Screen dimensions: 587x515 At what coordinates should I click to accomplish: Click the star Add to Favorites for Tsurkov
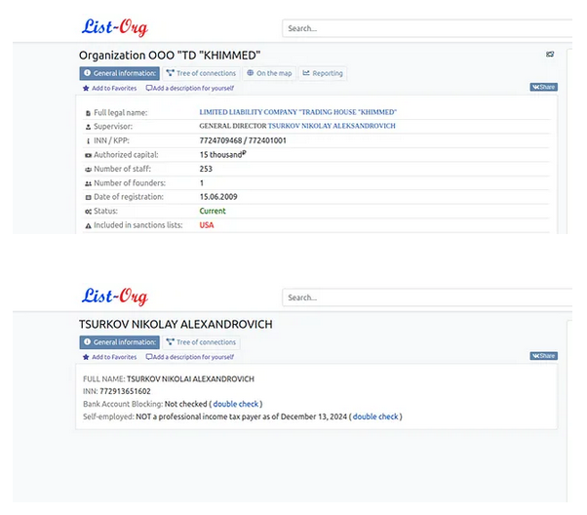point(109,357)
